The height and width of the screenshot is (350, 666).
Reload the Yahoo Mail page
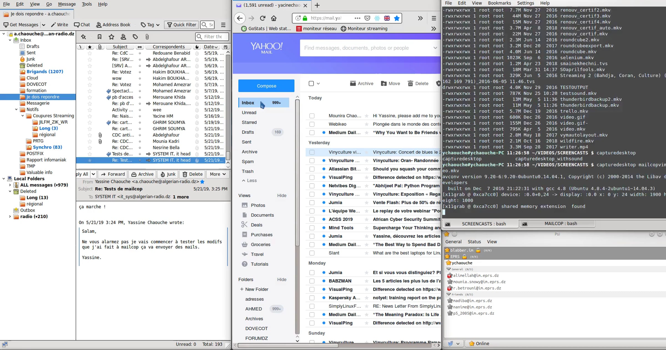point(263,18)
